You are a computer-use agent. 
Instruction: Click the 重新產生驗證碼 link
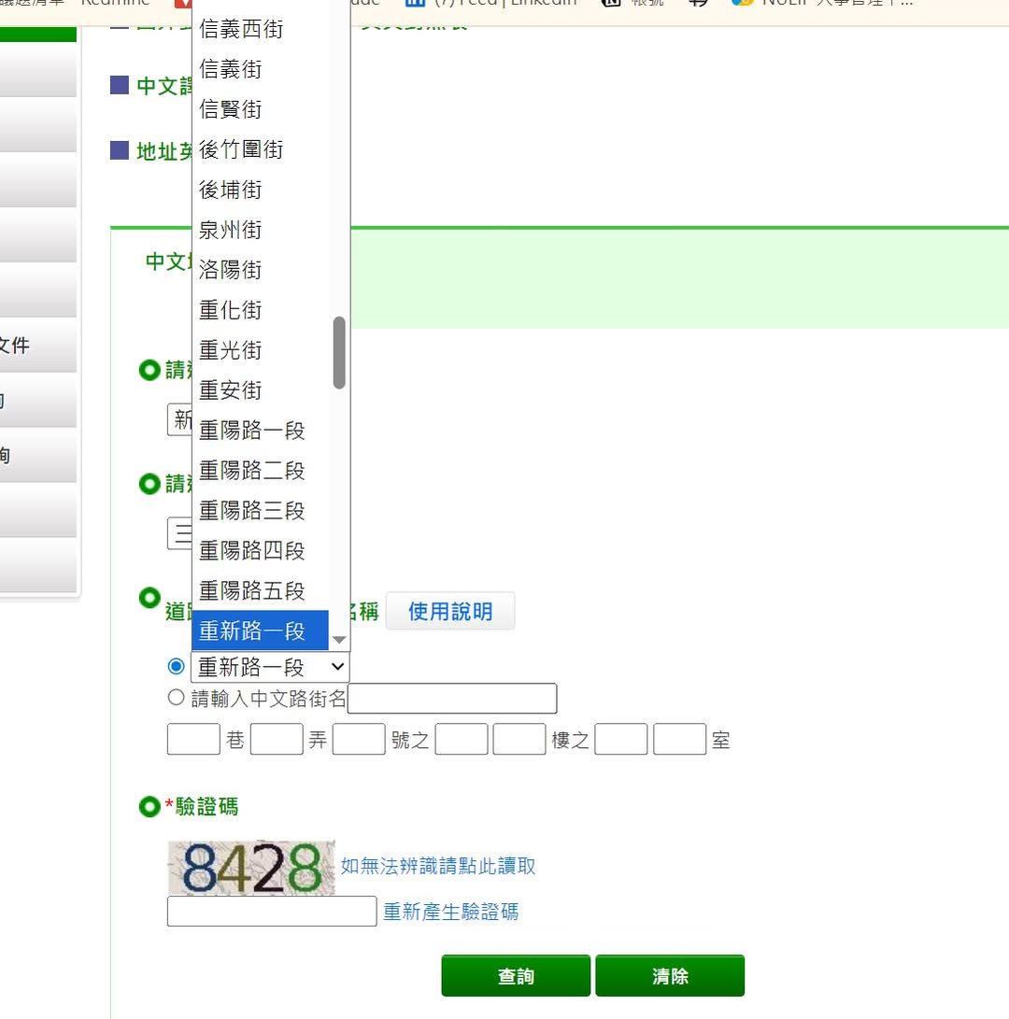coord(450,912)
